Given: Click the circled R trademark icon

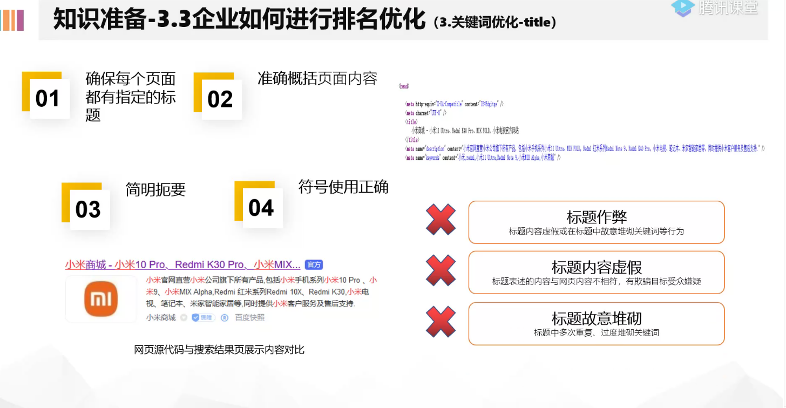Looking at the screenshot, I should pyautogui.click(x=225, y=317).
